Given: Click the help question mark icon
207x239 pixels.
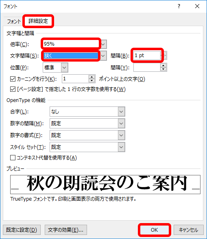Looking at the screenshot, I should pyautogui.click(x=179, y=6).
